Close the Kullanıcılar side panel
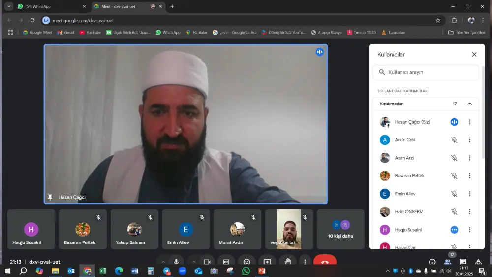 tap(474, 55)
